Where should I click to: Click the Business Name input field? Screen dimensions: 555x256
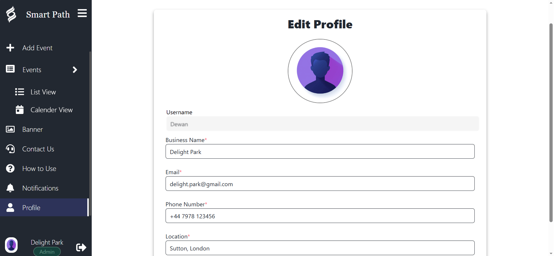320,152
